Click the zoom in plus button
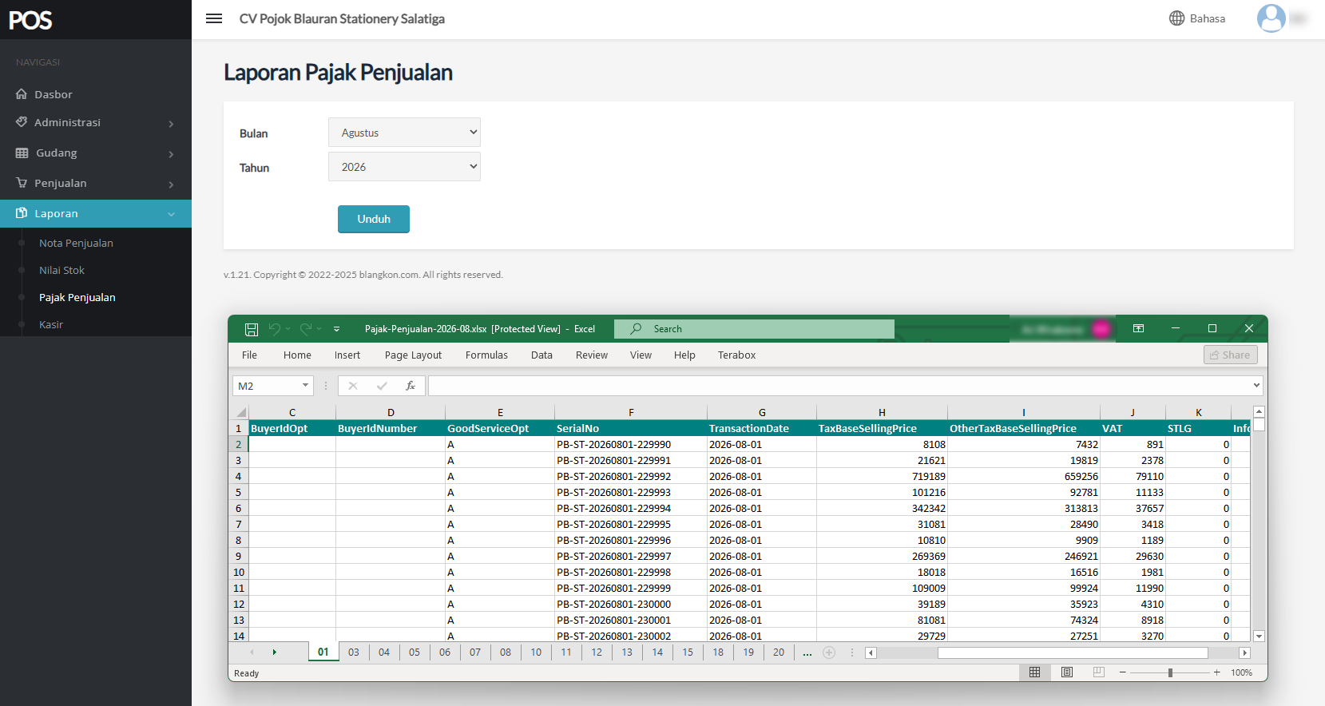This screenshot has height=706, width=1325. (1217, 672)
